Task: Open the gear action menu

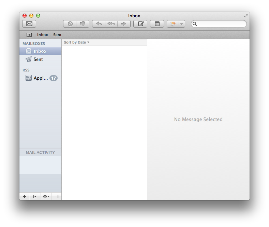Action: [46, 196]
